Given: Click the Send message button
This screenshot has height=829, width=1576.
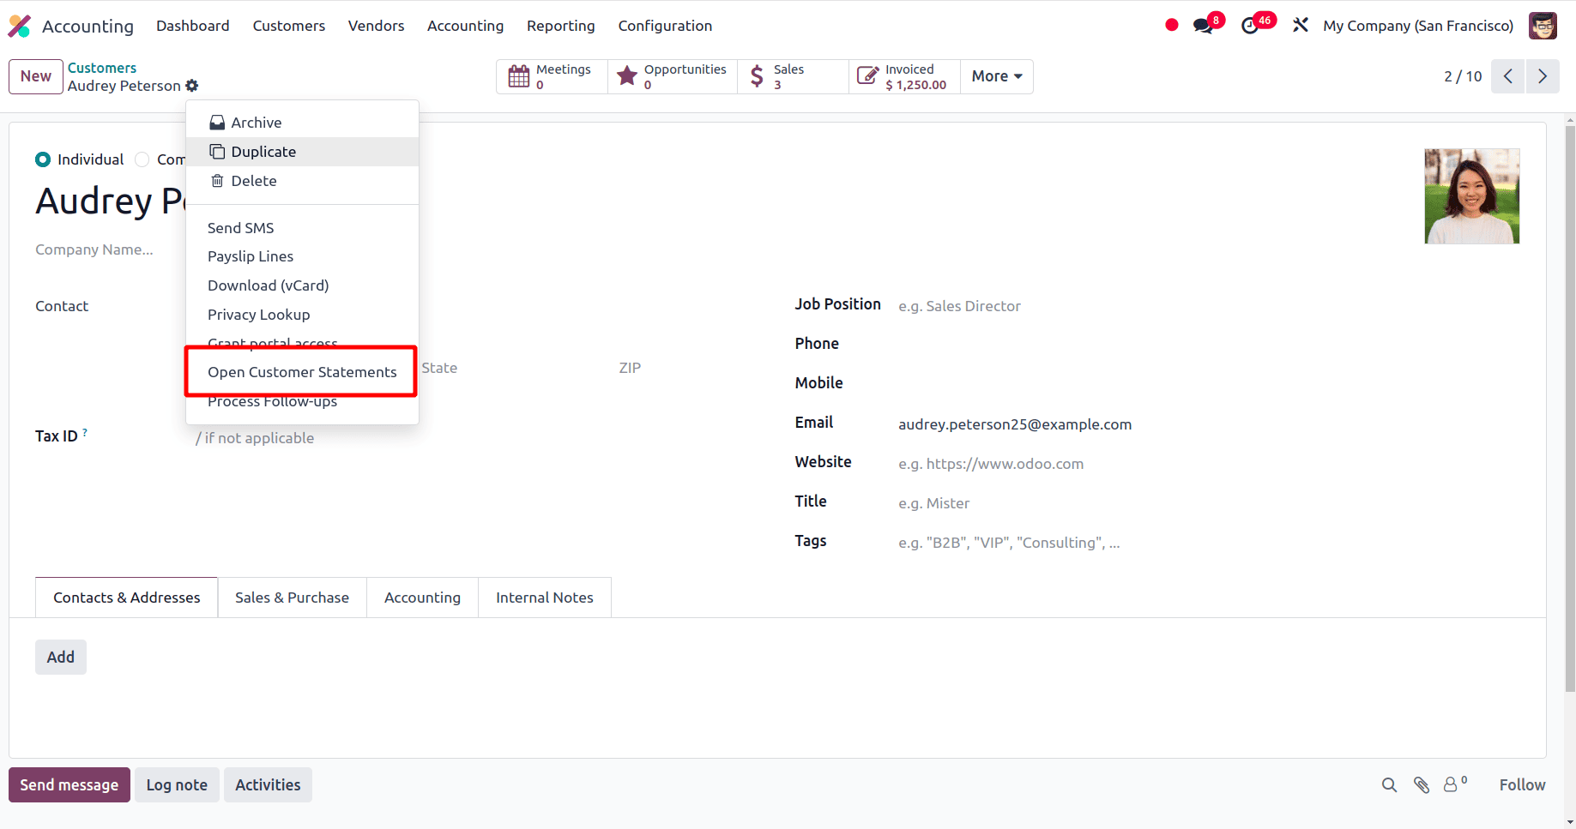Looking at the screenshot, I should [x=69, y=785].
